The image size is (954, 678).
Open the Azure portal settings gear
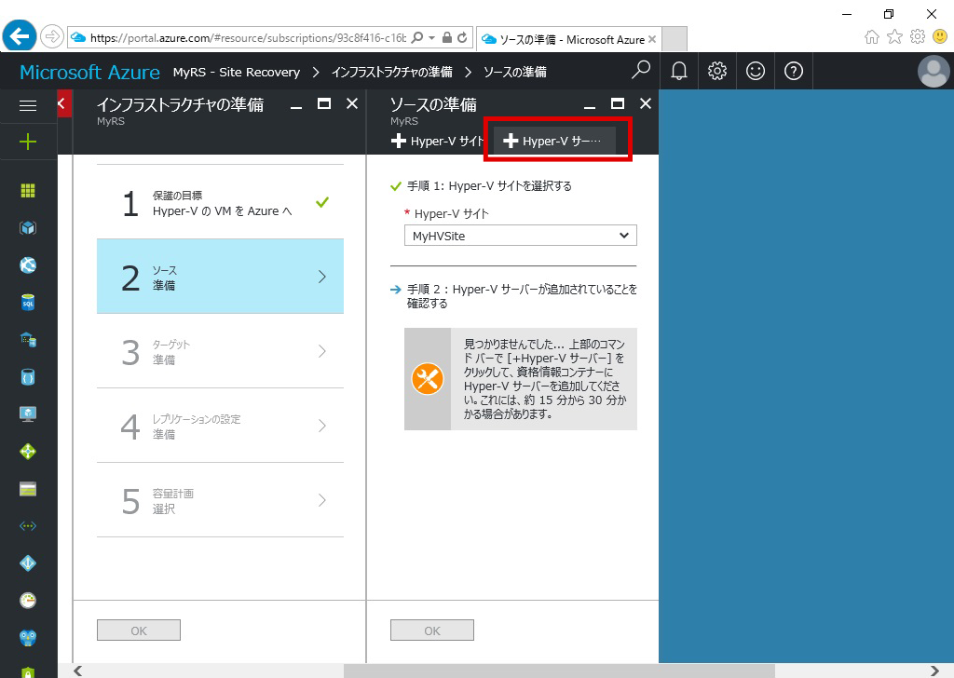pyautogui.click(x=717, y=71)
